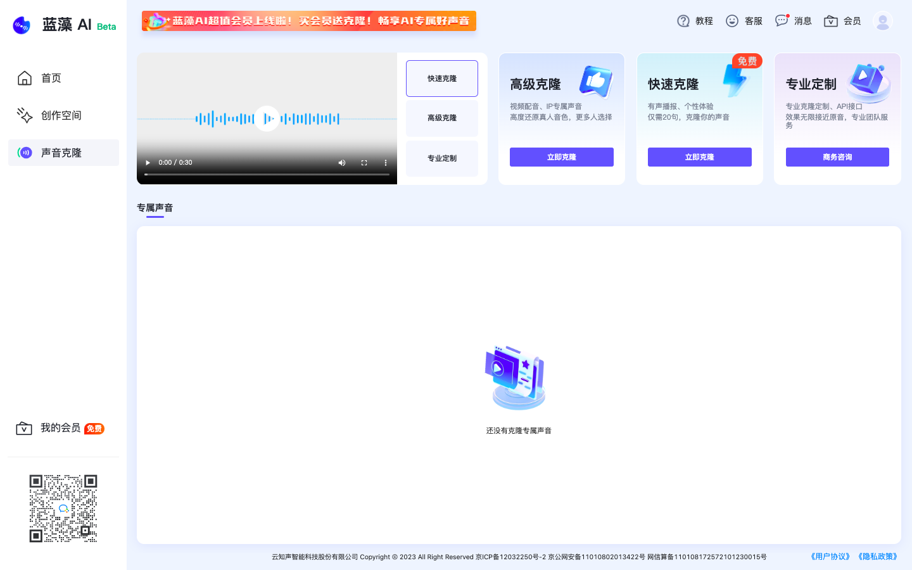The width and height of the screenshot is (912, 570).
Task: Mute the demo video audio
Action: click(x=342, y=163)
